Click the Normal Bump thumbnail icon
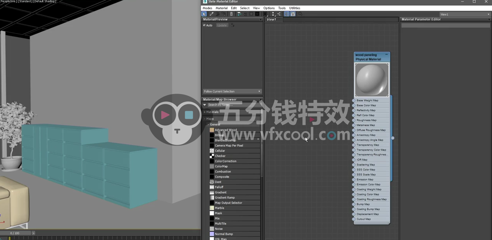The height and width of the screenshot is (240, 492). [212, 234]
